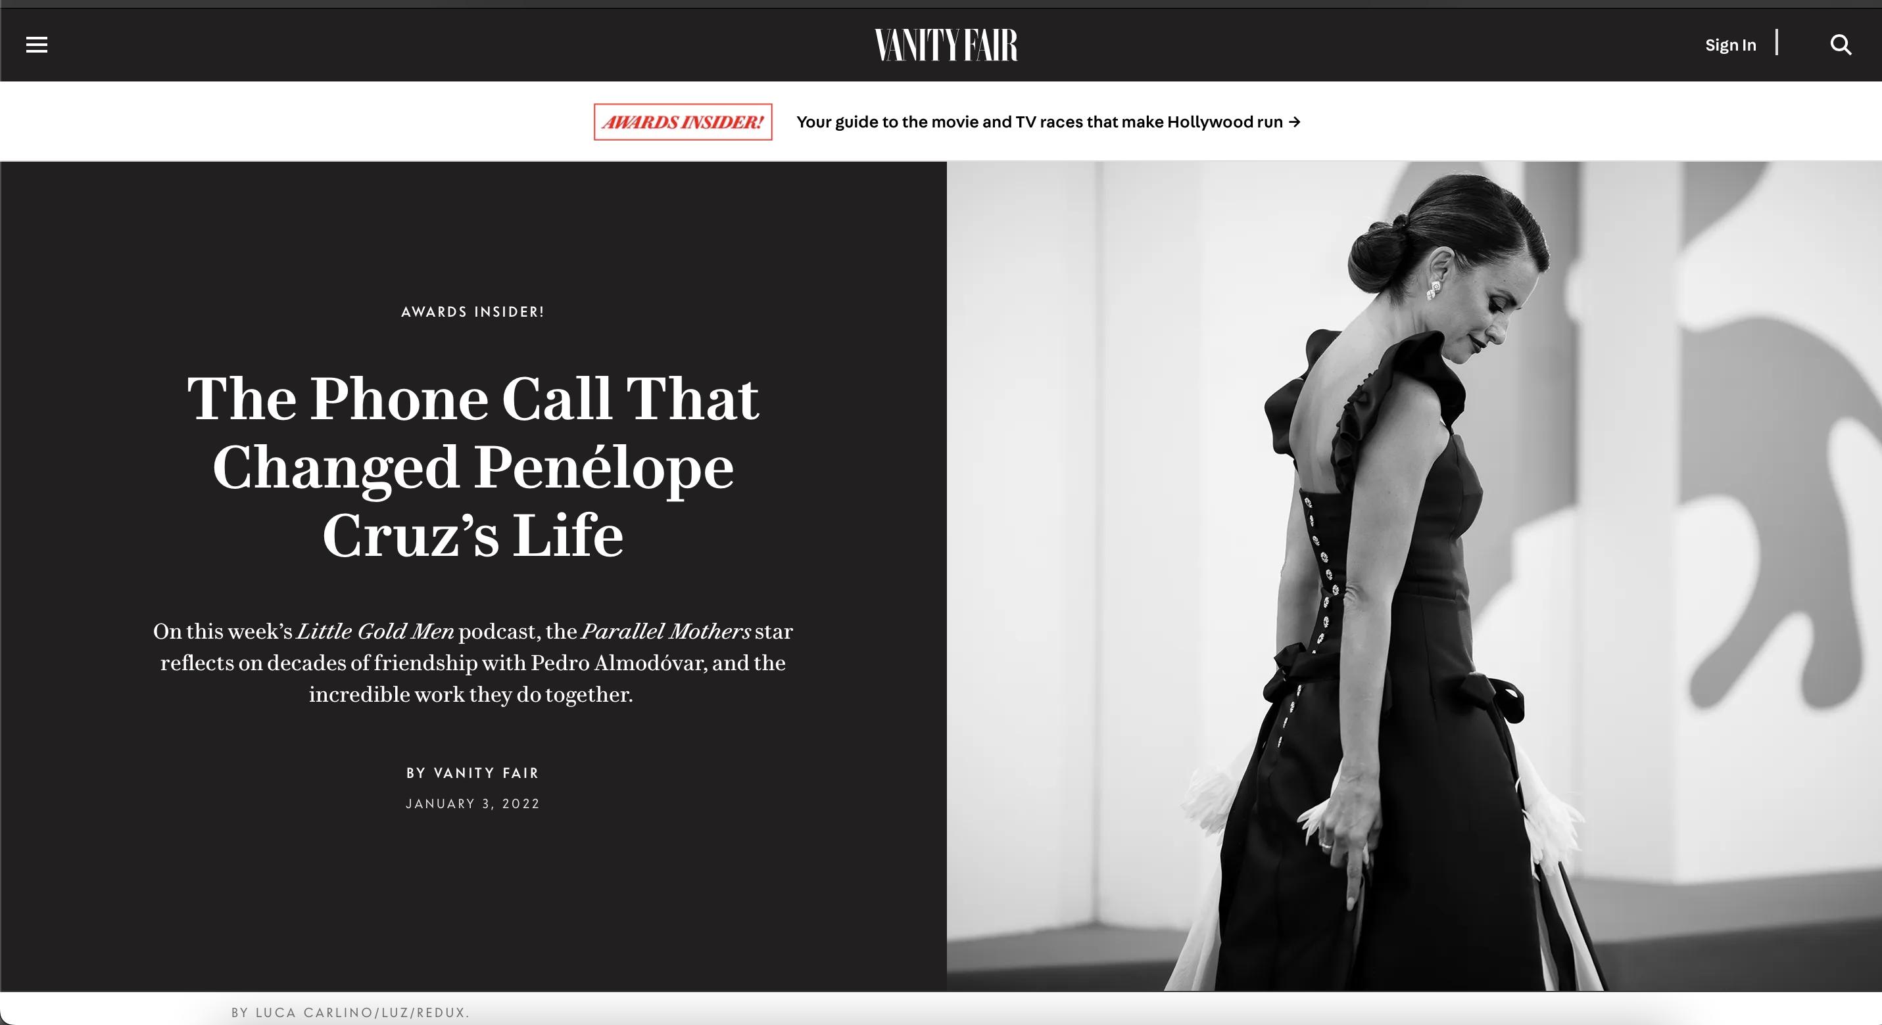Click the article headline about Penélope Cruz
1882x1025 pixels.
pyautogui.click(x=473, y=467)
